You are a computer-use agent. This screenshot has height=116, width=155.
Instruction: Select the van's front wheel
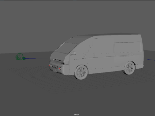coord(81,72)
